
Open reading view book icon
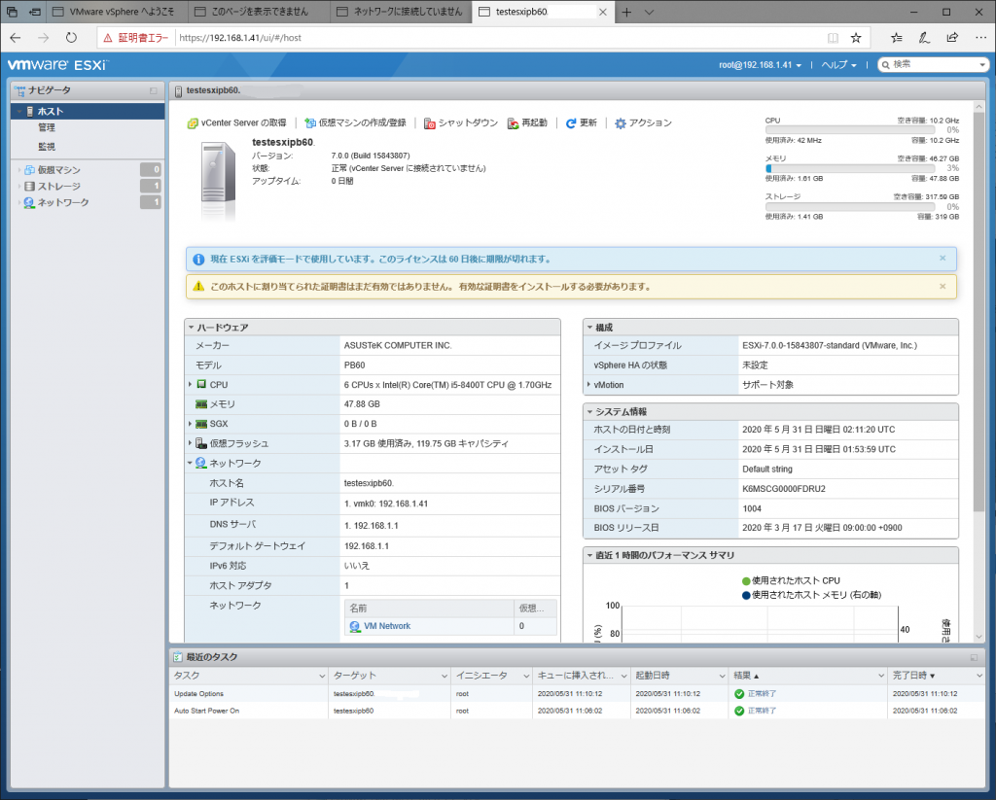tap(833, 38)
